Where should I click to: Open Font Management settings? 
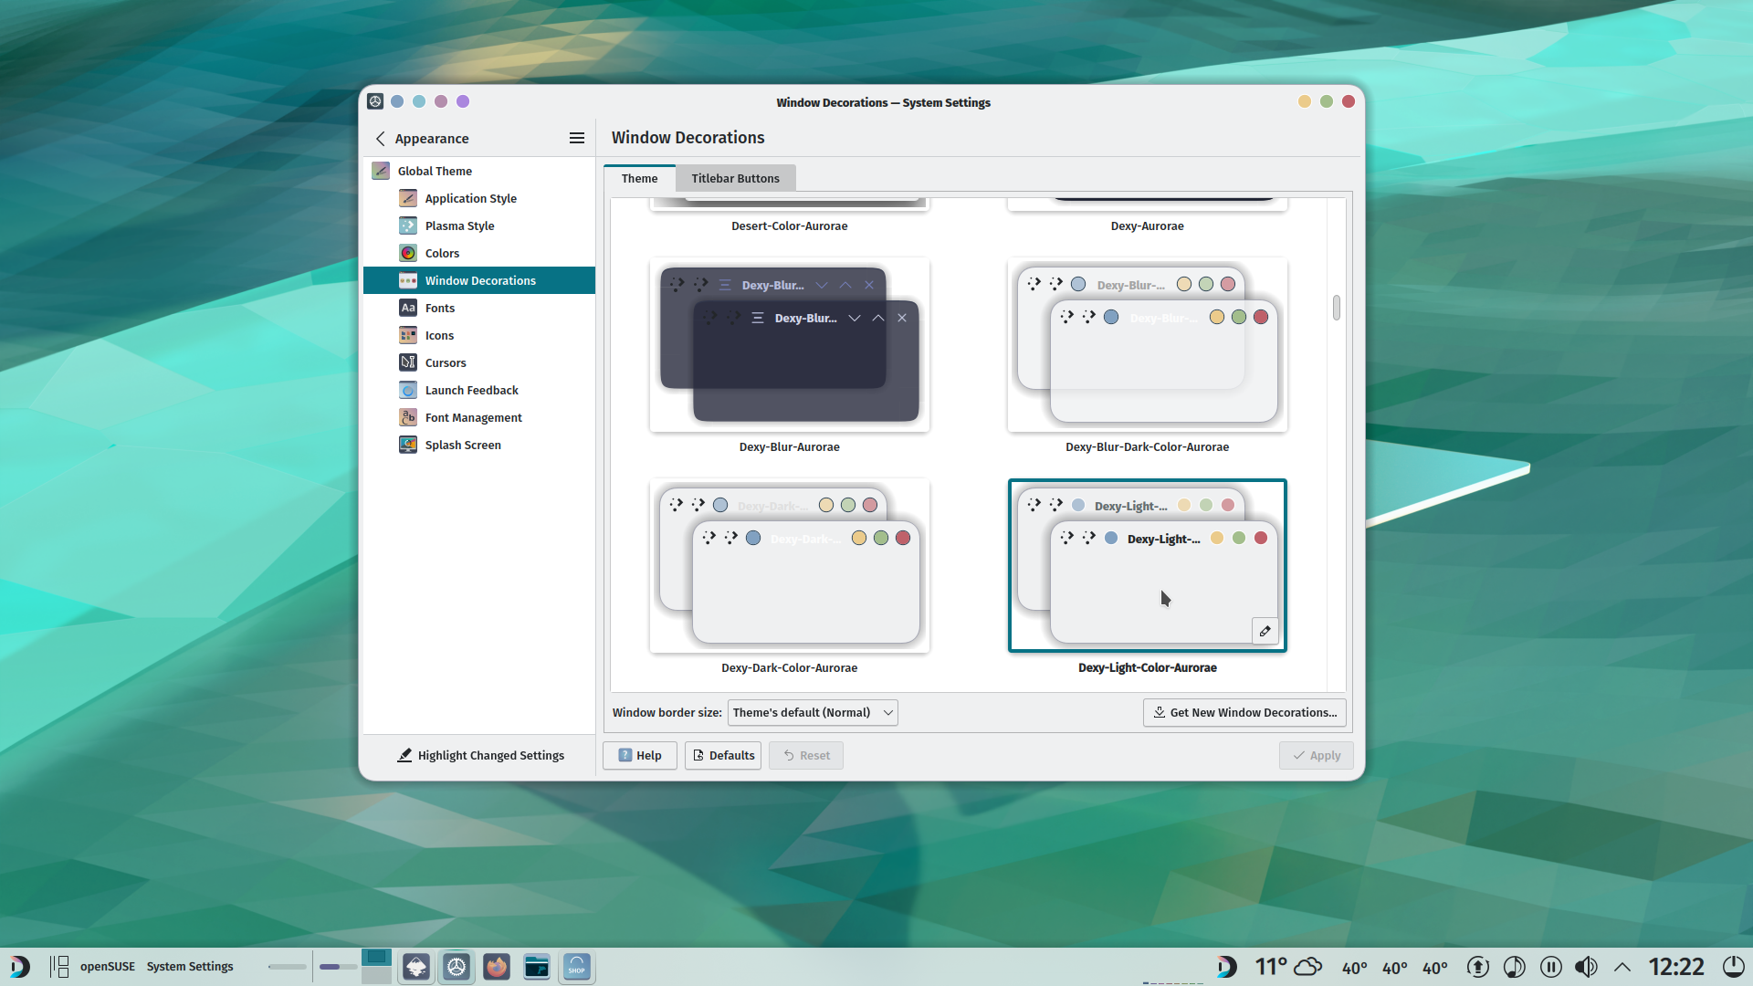pos(478,417)
